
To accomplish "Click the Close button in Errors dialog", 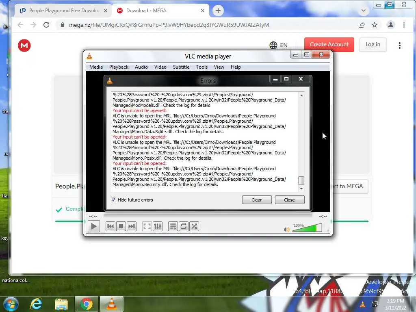I will coord(290,200).
